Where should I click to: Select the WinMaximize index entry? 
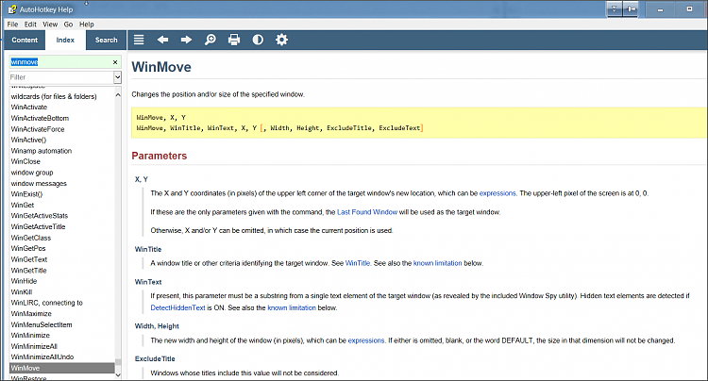[31, 314]
